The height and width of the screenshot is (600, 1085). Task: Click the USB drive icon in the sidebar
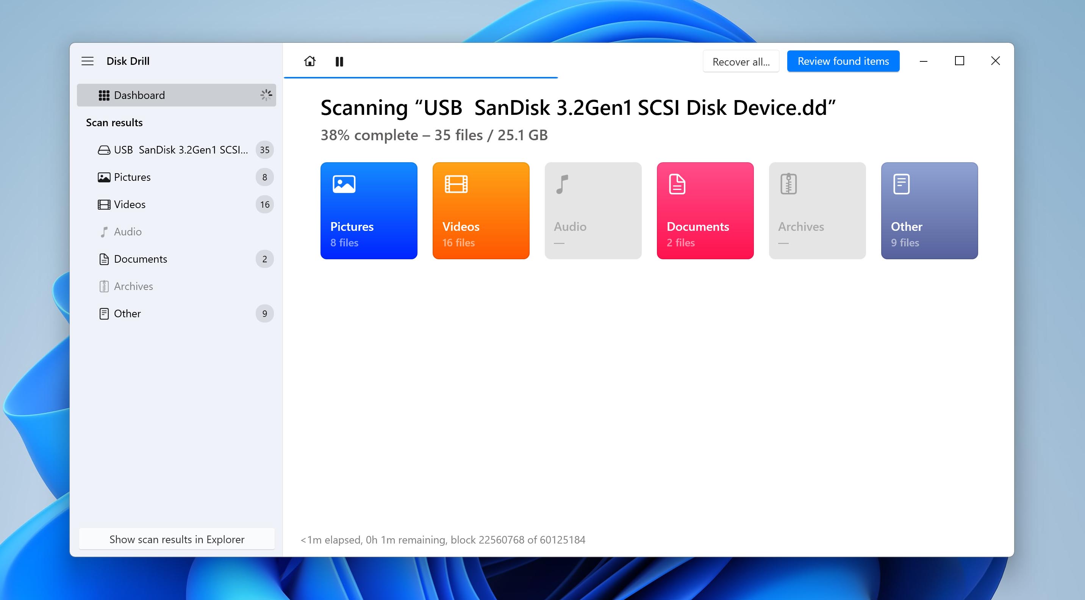(x=104, y=150)
